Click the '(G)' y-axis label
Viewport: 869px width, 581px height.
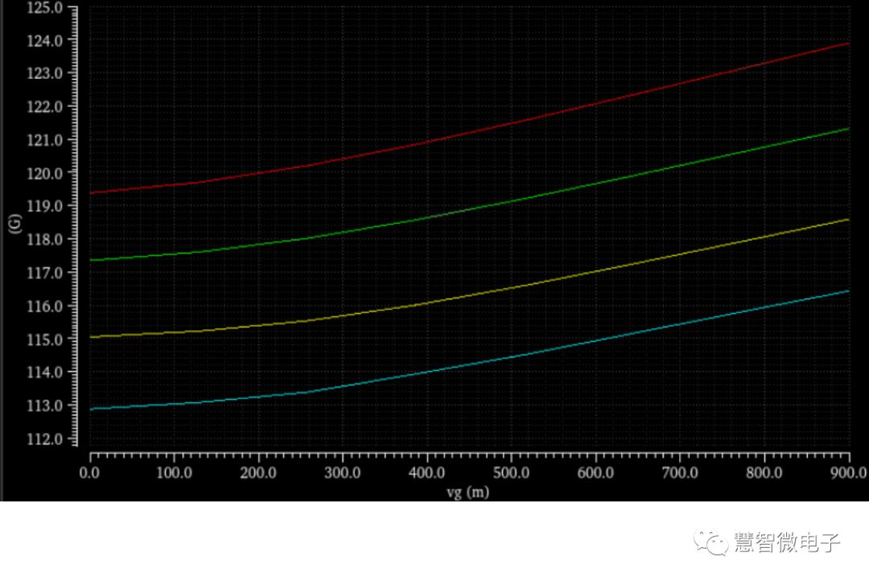(x=15, y=223)
